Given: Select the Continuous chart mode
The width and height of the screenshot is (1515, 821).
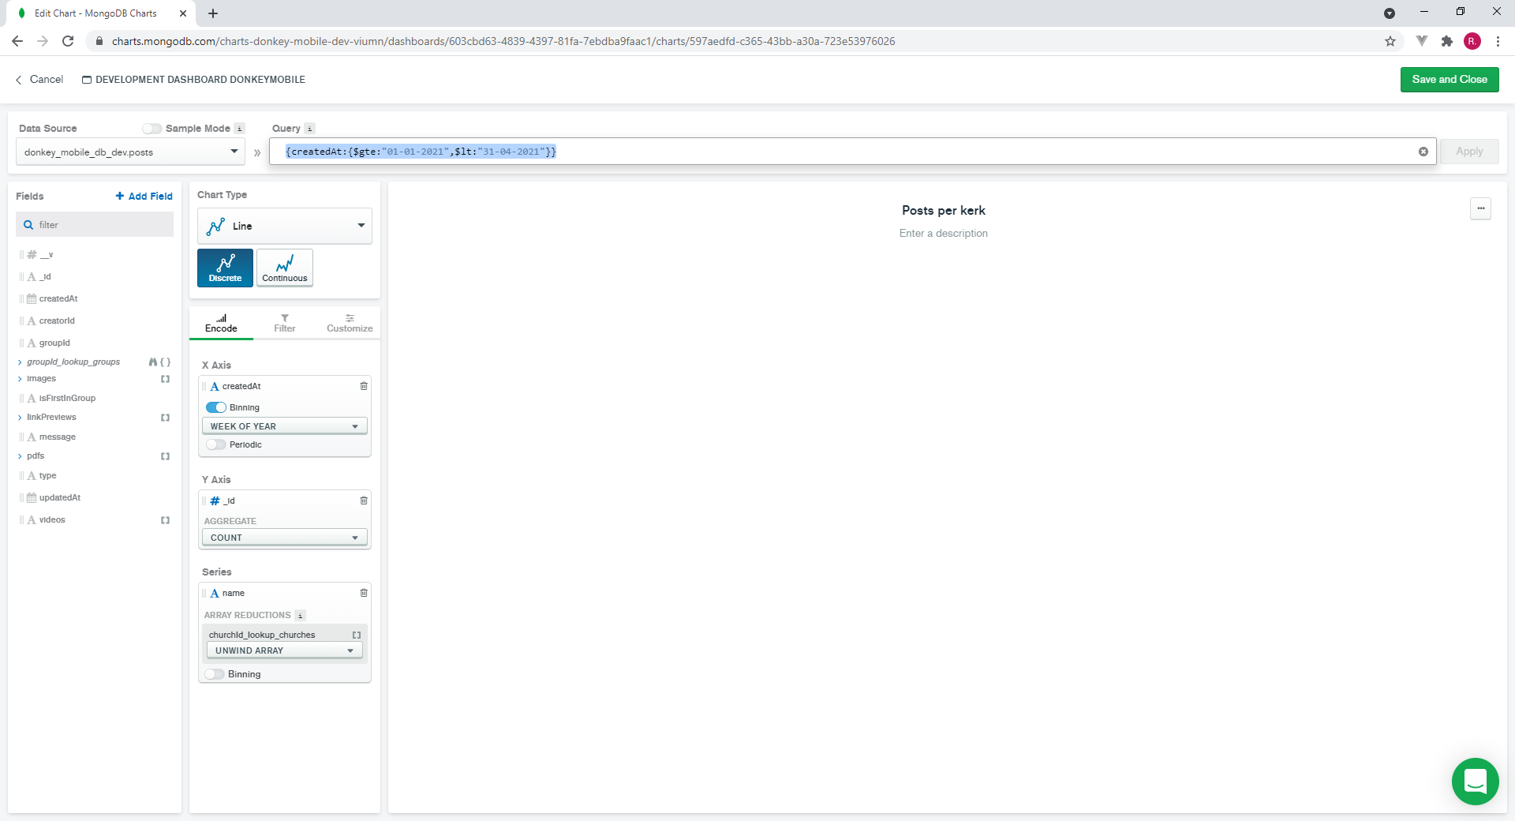Looking at the screenshot, I should click(x=283, y=268).
